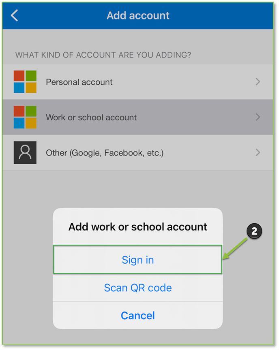The height and width of the screenshot is (350, 279).
Task: Expand the Personal account chevron
Action: tap(258, 82)
